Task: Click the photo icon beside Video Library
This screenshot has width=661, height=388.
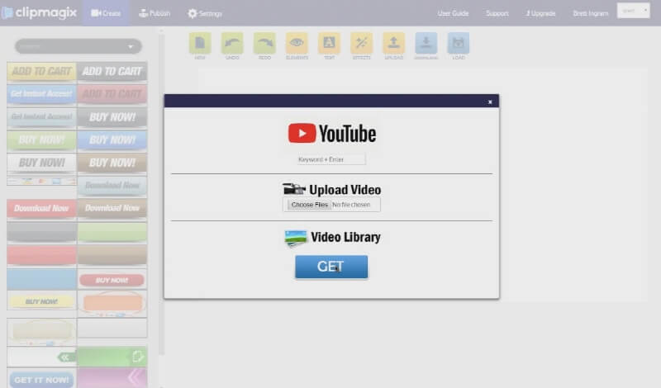Action: (x=296, y=238)
